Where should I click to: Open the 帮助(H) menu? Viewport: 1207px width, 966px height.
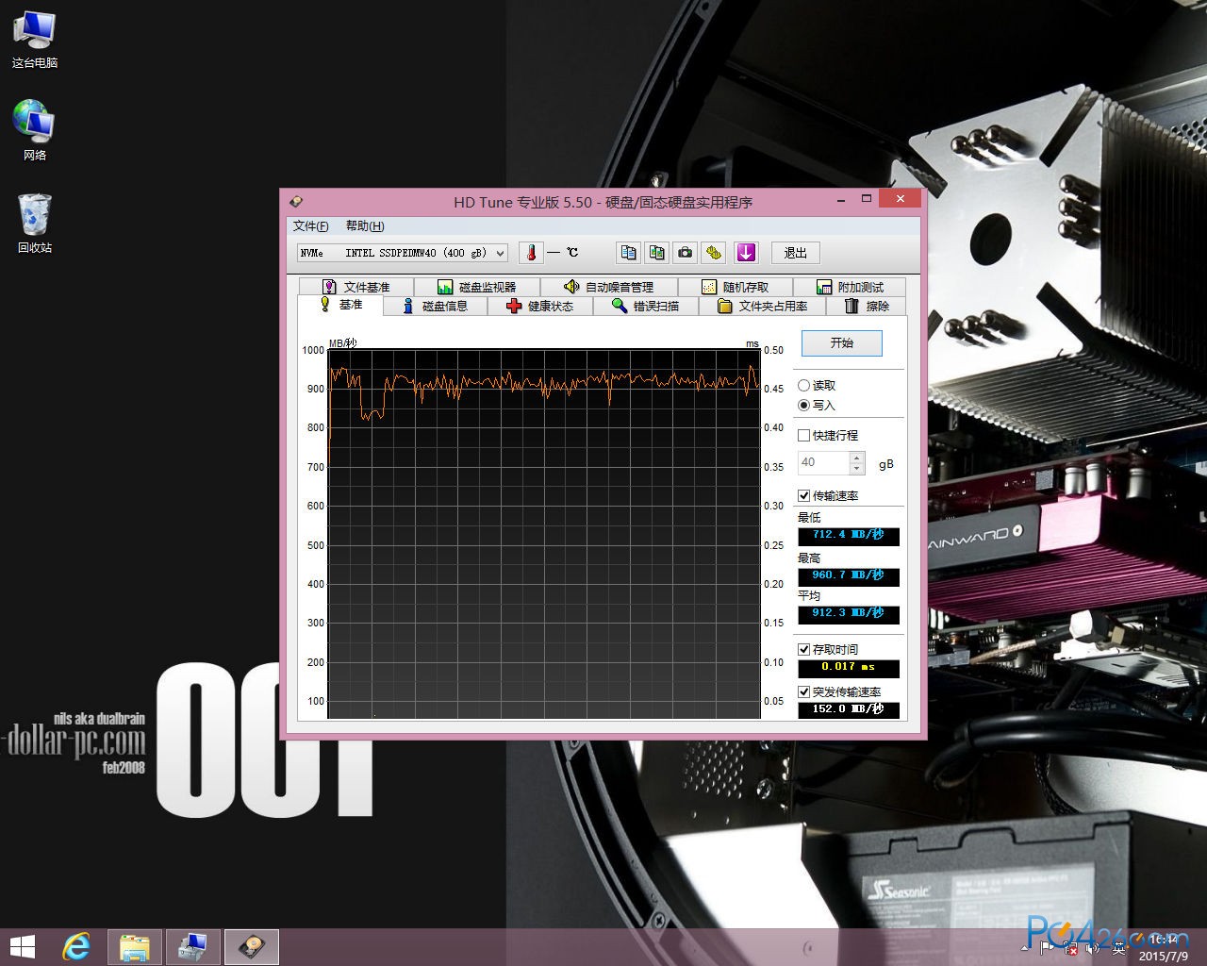[365, 225]
